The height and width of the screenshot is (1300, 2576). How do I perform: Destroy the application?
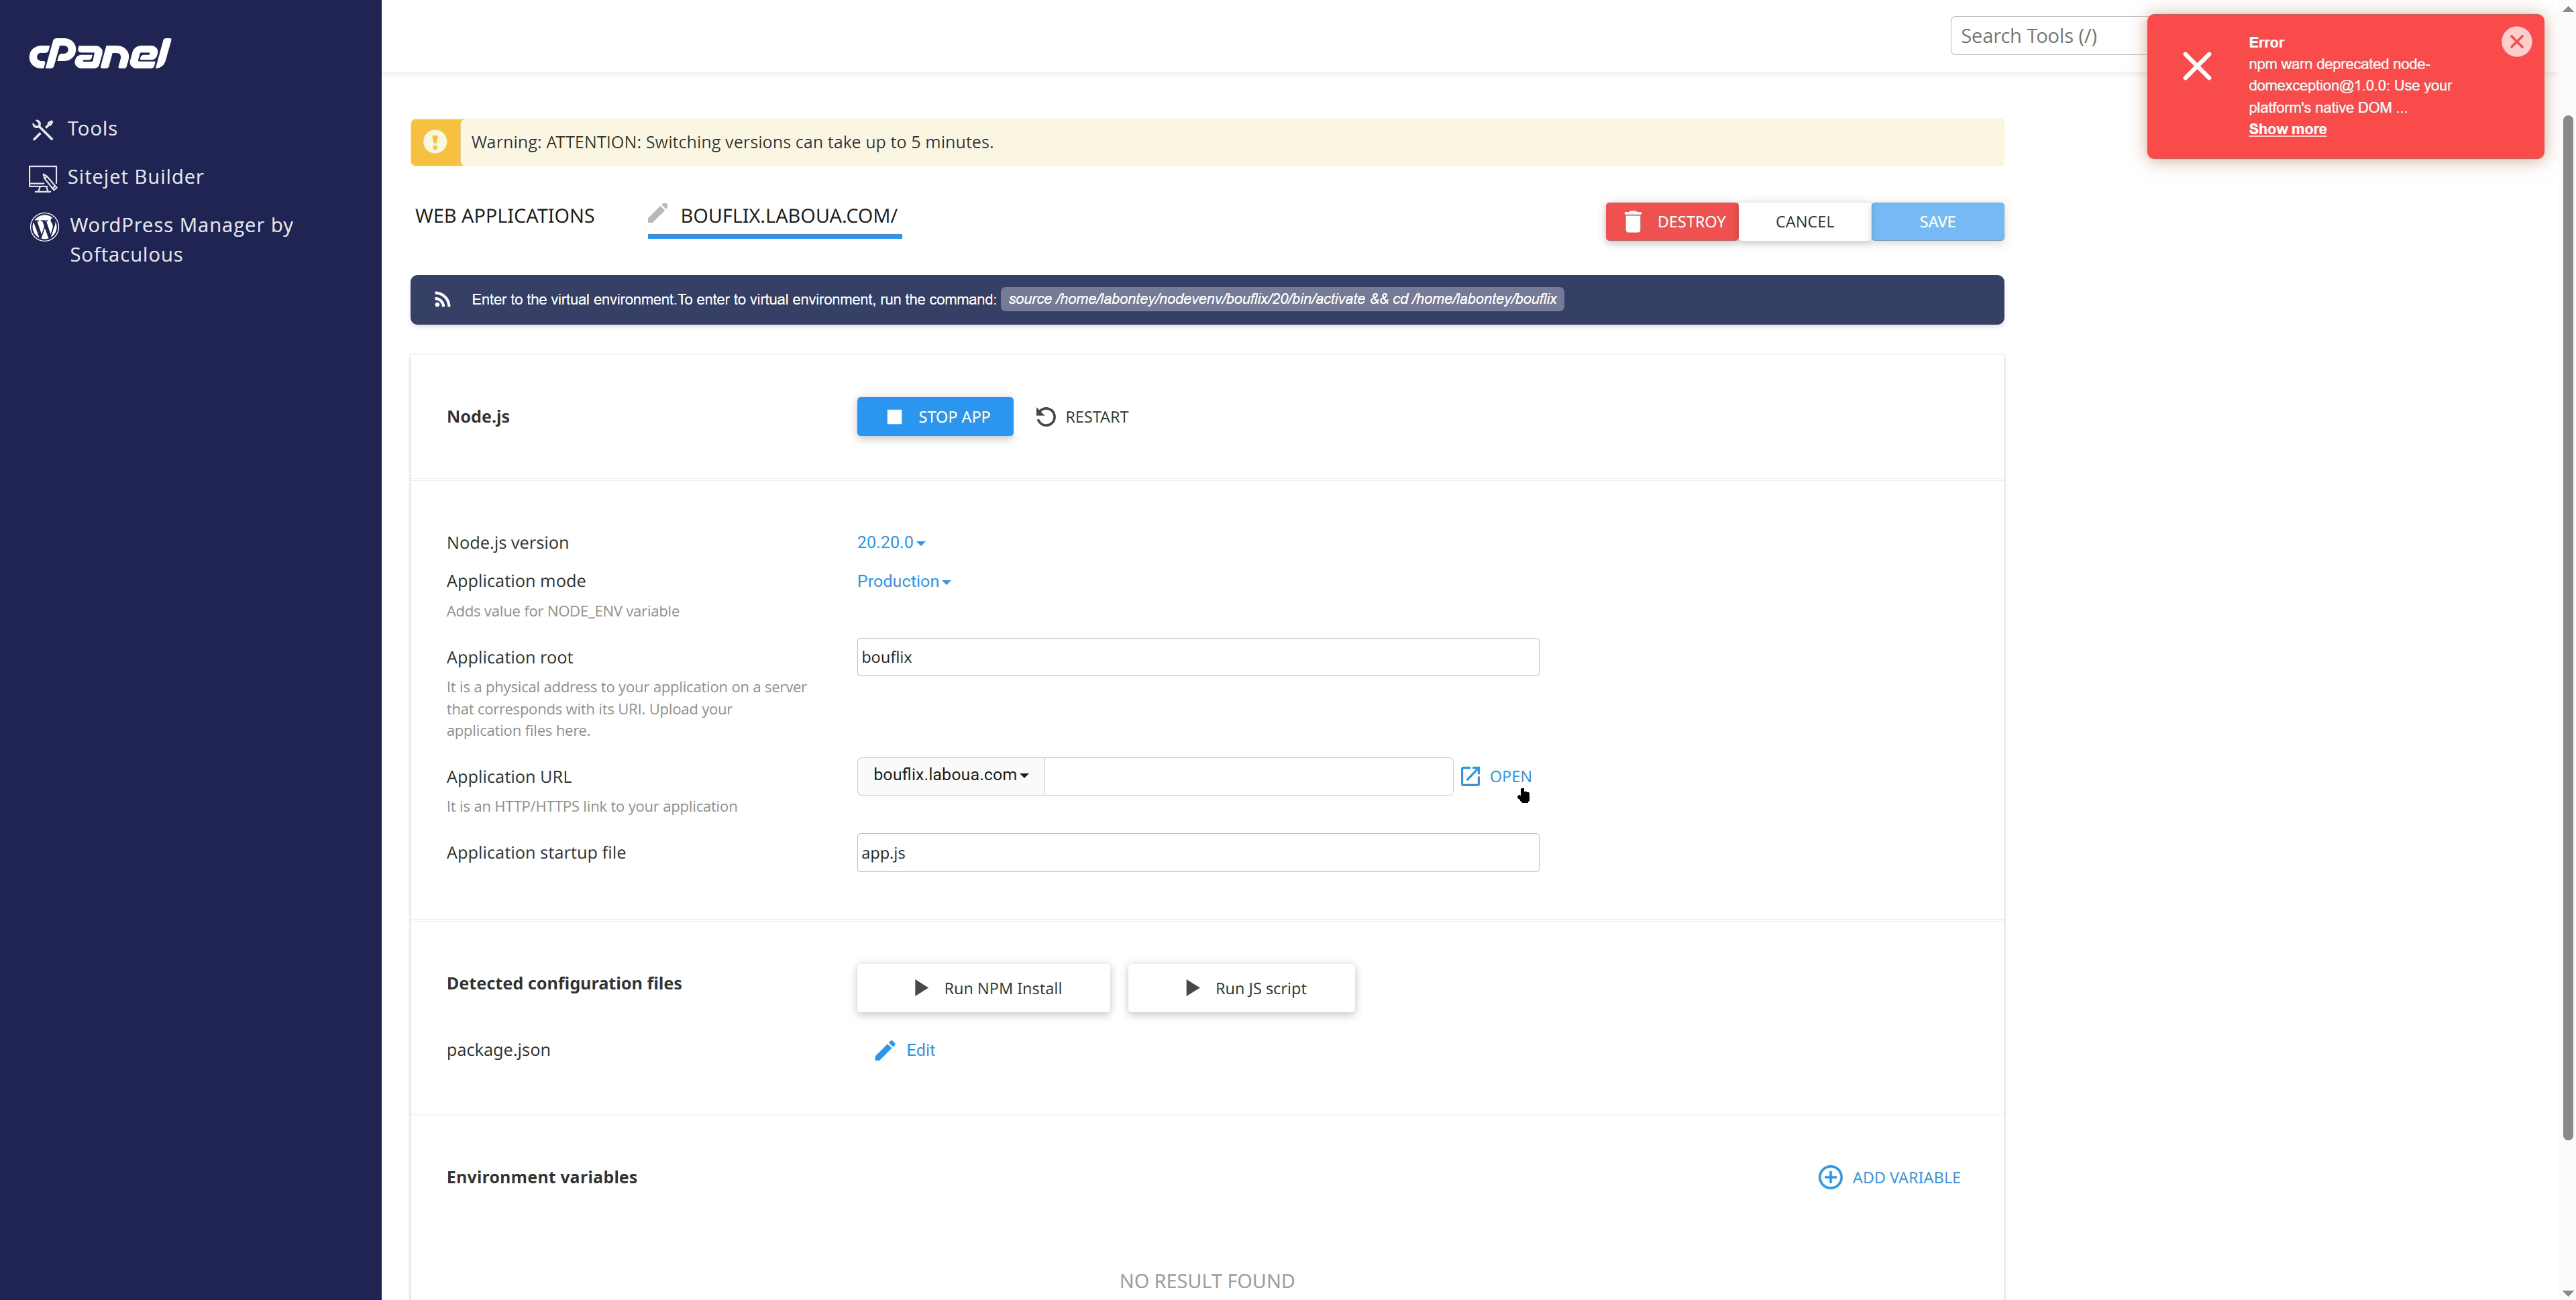1672,222
